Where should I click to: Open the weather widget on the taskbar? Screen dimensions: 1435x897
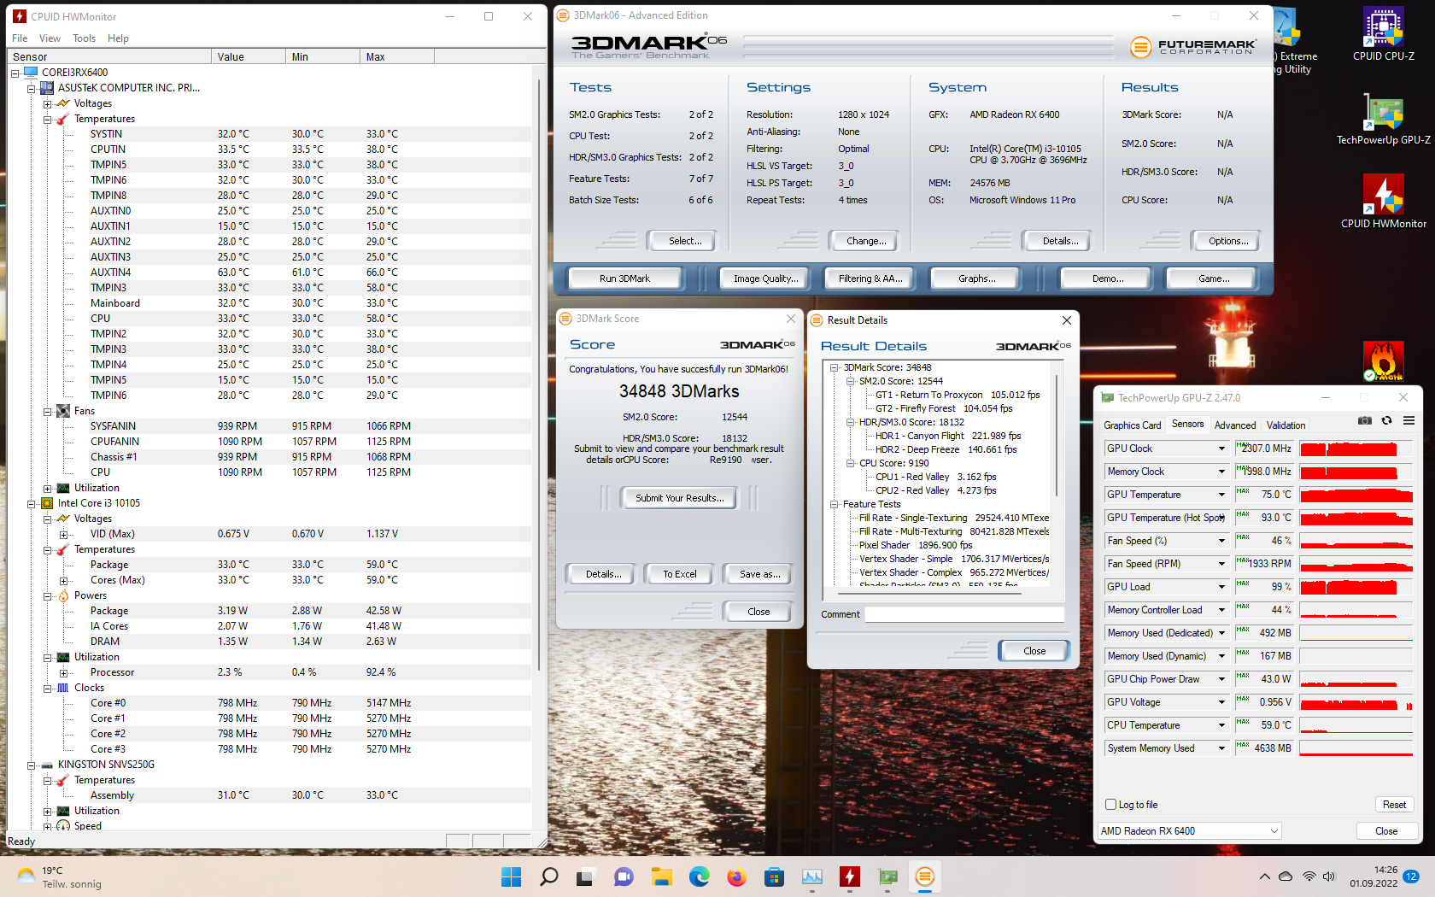(x=60, y=877)
